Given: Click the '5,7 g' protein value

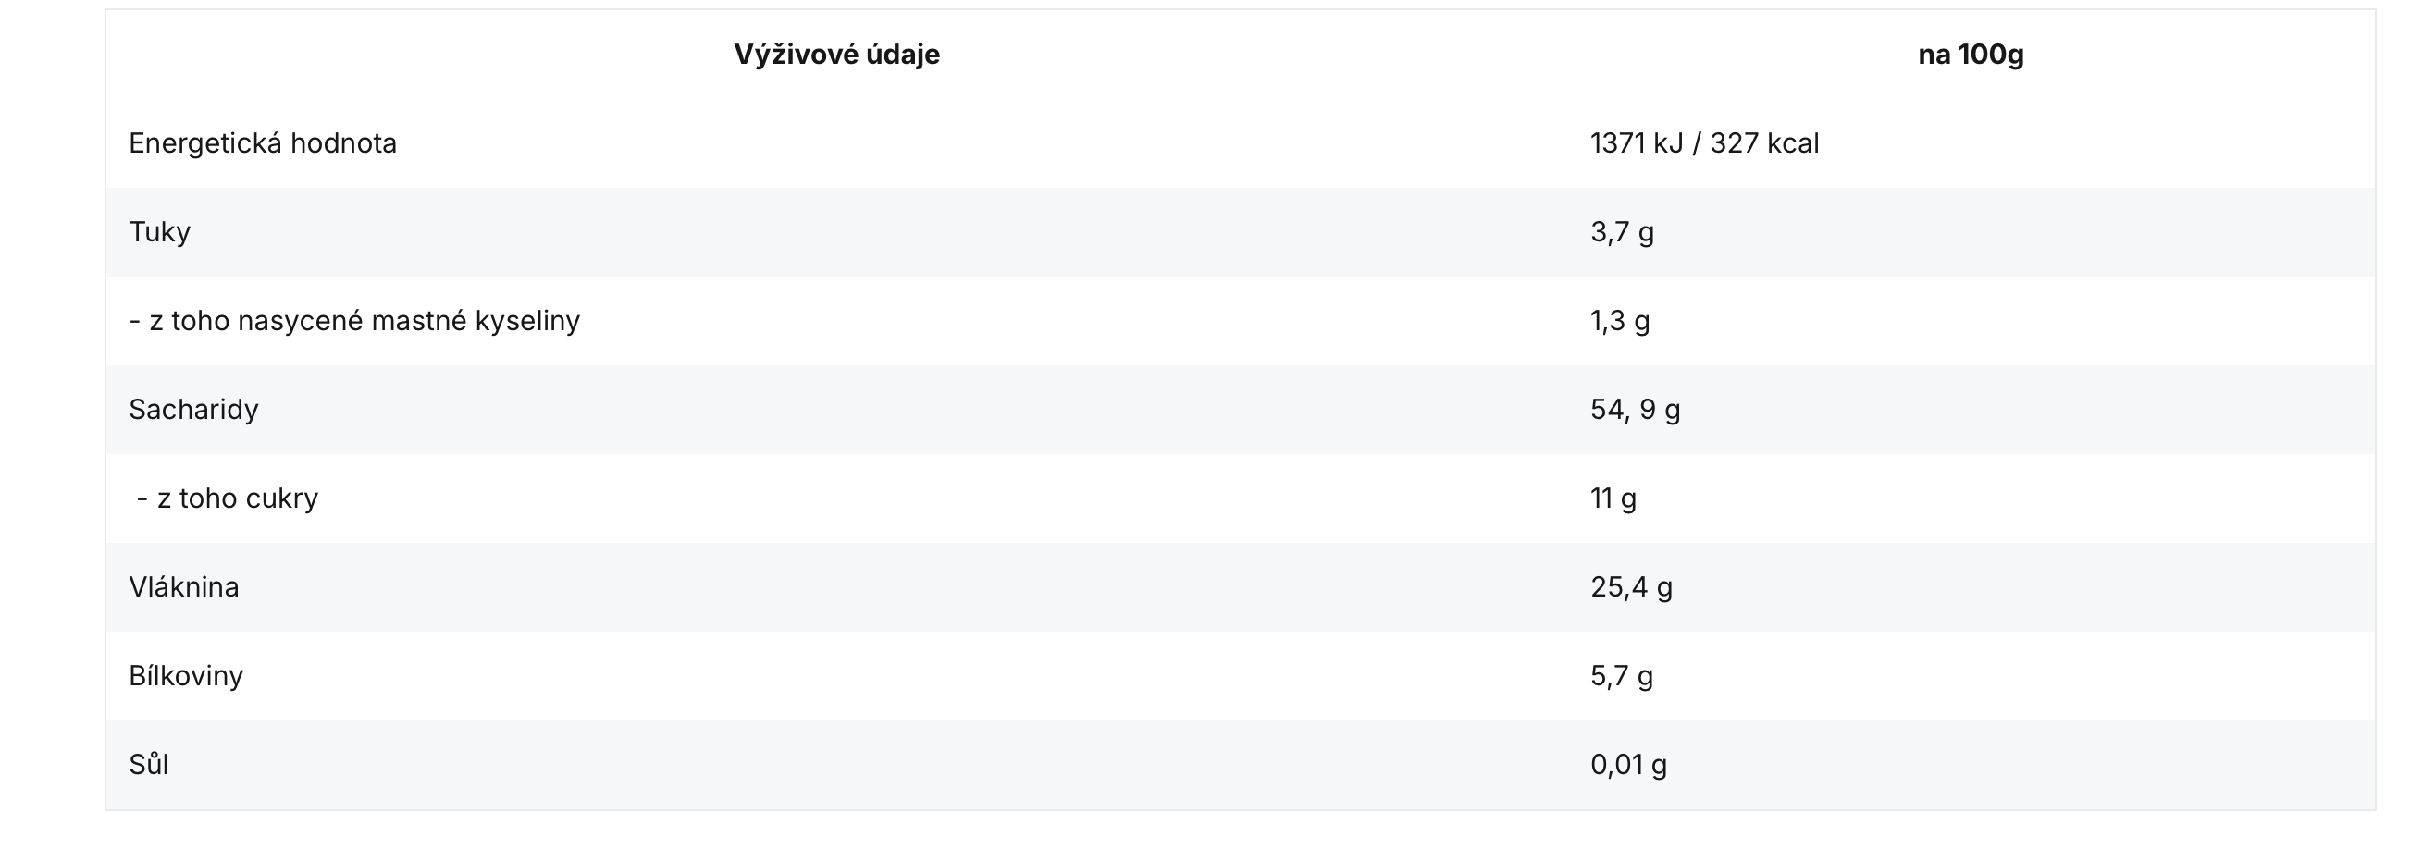Looking at the screenshot, I should 1622,676.
